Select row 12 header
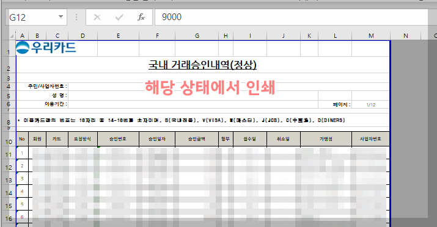 (x=9, y=166)
